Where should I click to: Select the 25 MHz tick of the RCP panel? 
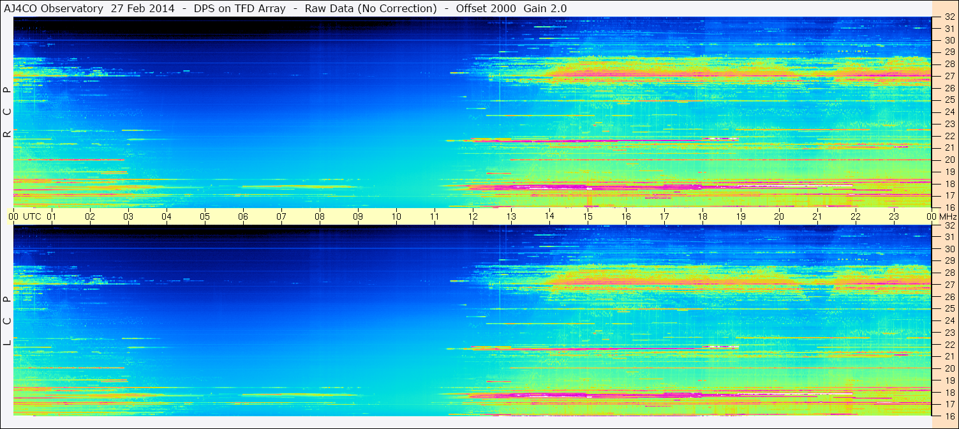tap(949, 100)
